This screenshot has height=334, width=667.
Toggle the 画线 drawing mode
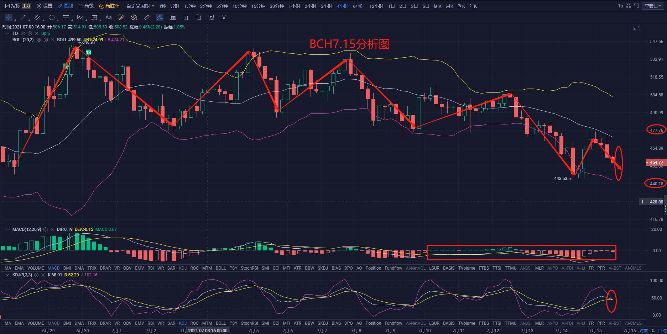pyautogui.click(x=66, y=6)
